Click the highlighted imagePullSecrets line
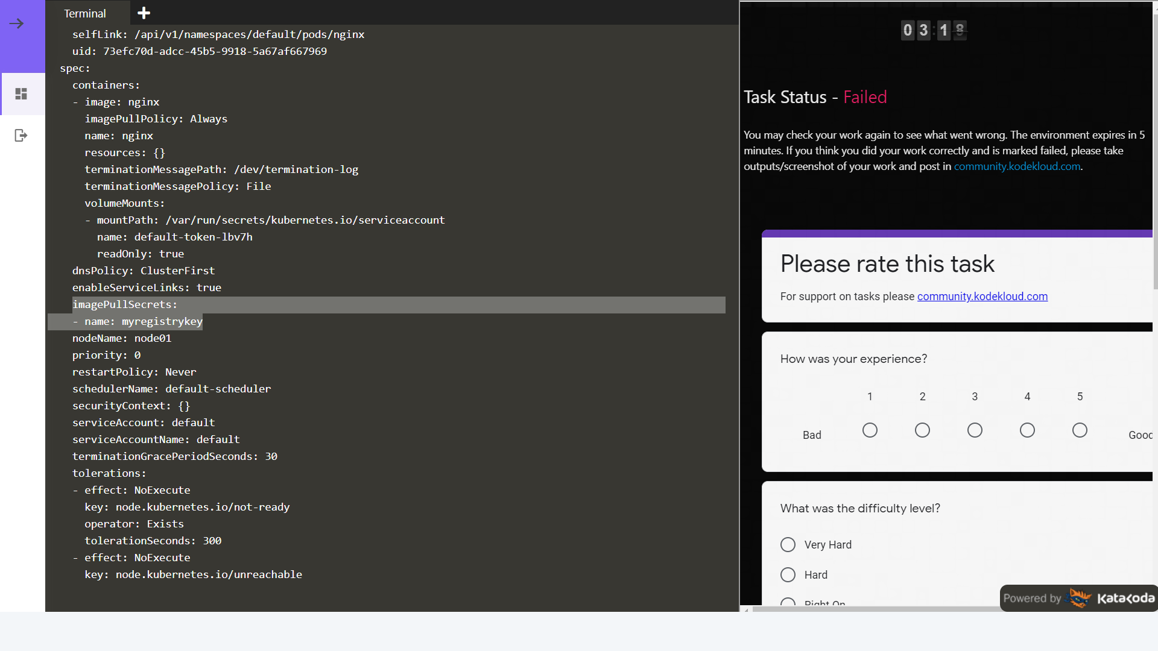The height and width of the screenshot is (651, 1158). 125,305
